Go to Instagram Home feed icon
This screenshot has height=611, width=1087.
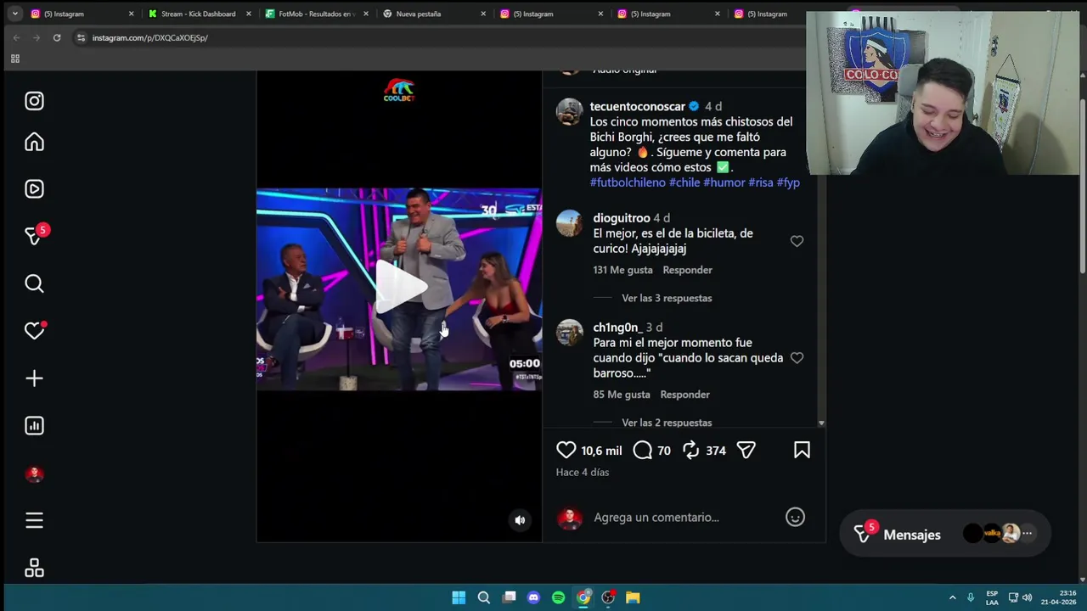pos(34,142)
